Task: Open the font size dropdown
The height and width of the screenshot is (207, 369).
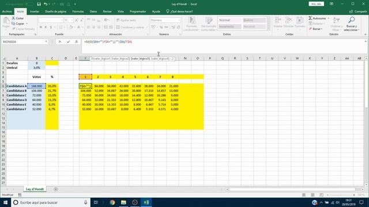Action: click(72, 21)
